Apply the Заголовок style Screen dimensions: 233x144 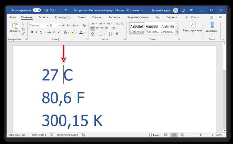click(167, 29)
